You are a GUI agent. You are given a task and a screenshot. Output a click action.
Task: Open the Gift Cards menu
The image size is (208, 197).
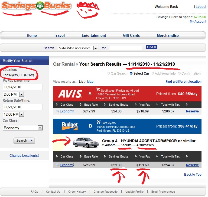[x=131, y=35]
